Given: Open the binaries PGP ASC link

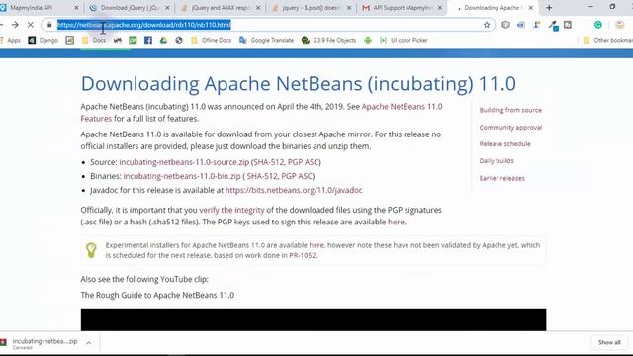Looking at the screenshot, I should [x=297, y=176].
